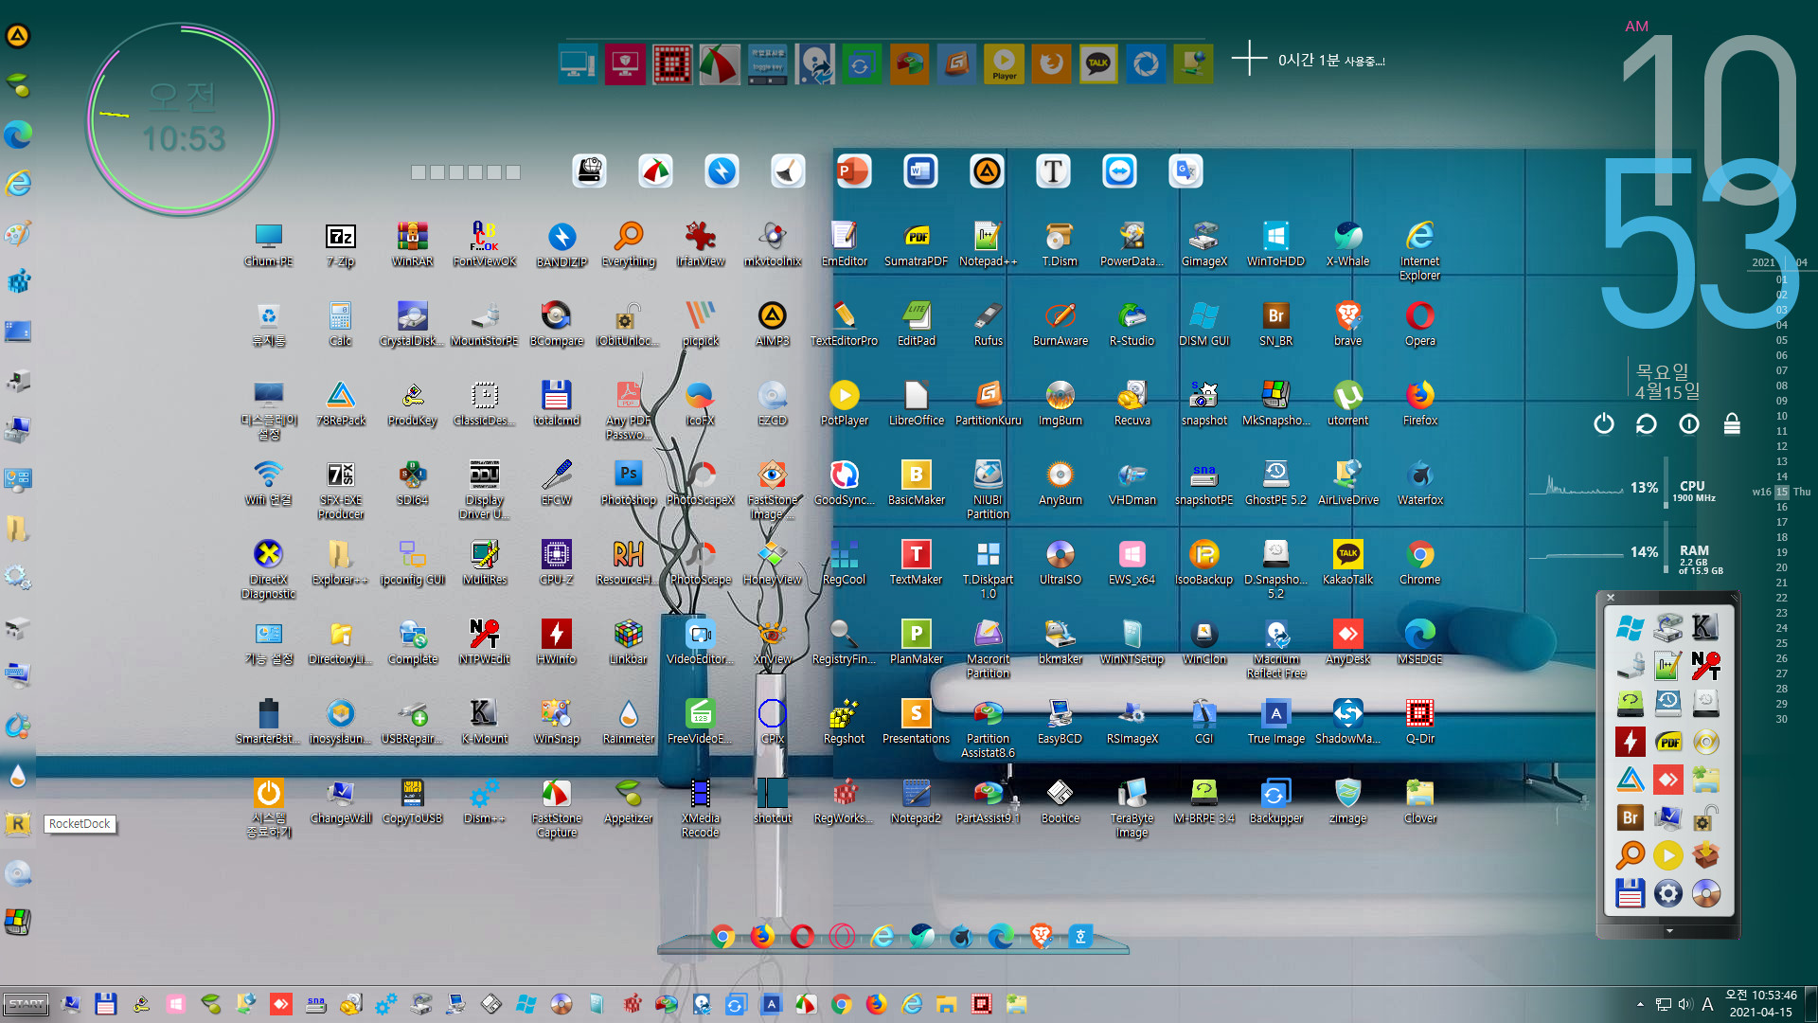Open IrfanView desktop shortcut
The width and height of the screenshot is (1818, 1023).
pyautogui.click(x=701, y=243)
